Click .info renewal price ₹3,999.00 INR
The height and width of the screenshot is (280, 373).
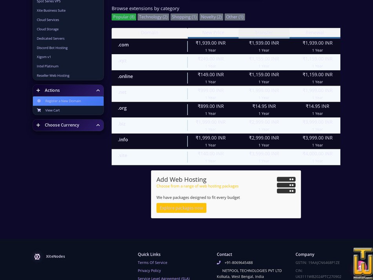tap(318, 138)
